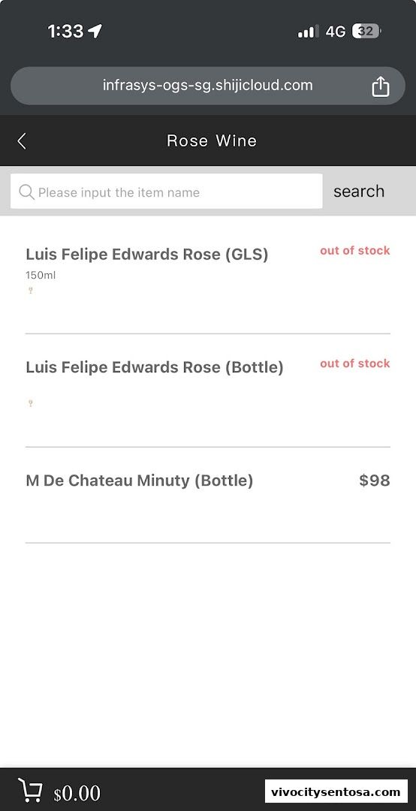Select Luis Felipe Edwards Rose (GLS) item
The height and width of the screenshot is (811, 416).
tap(207, 278)
